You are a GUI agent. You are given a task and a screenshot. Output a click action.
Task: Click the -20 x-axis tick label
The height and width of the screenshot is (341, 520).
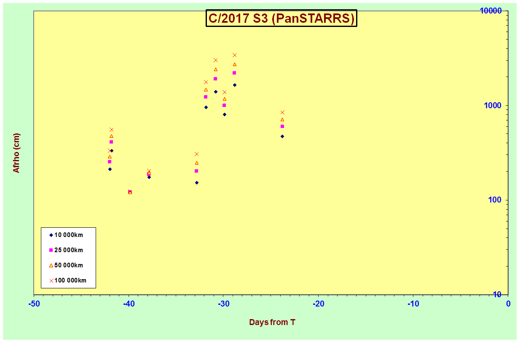[319, 304]
